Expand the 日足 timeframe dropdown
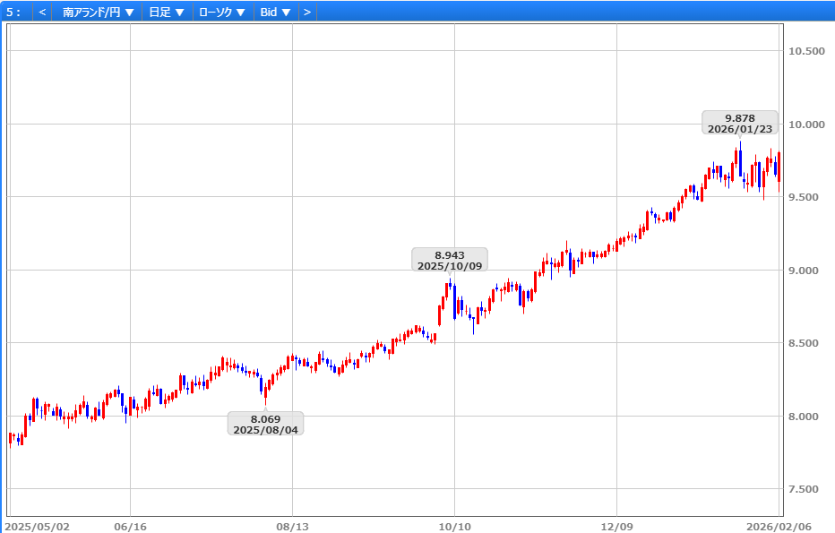This screenshot has height=533, width=835. 167,12
